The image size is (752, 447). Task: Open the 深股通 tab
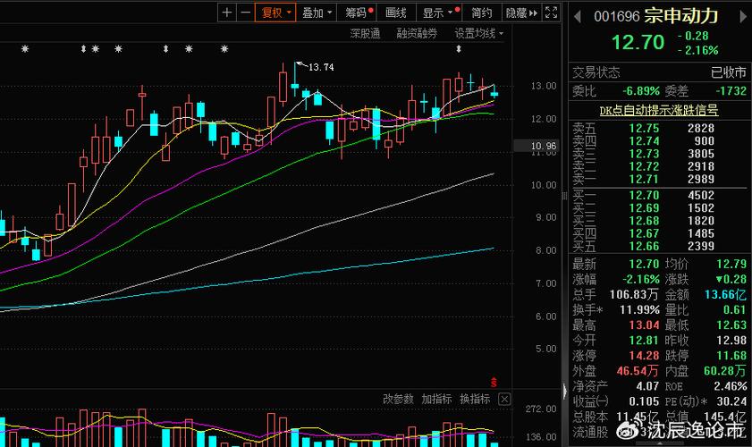(x=365, y=34)
